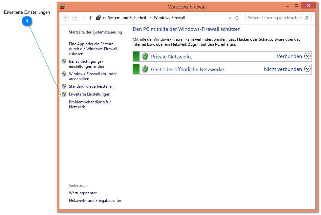Select the Windows-Firewall breadcrumb segment
This screenshot has width=321, height=215.
169,18
